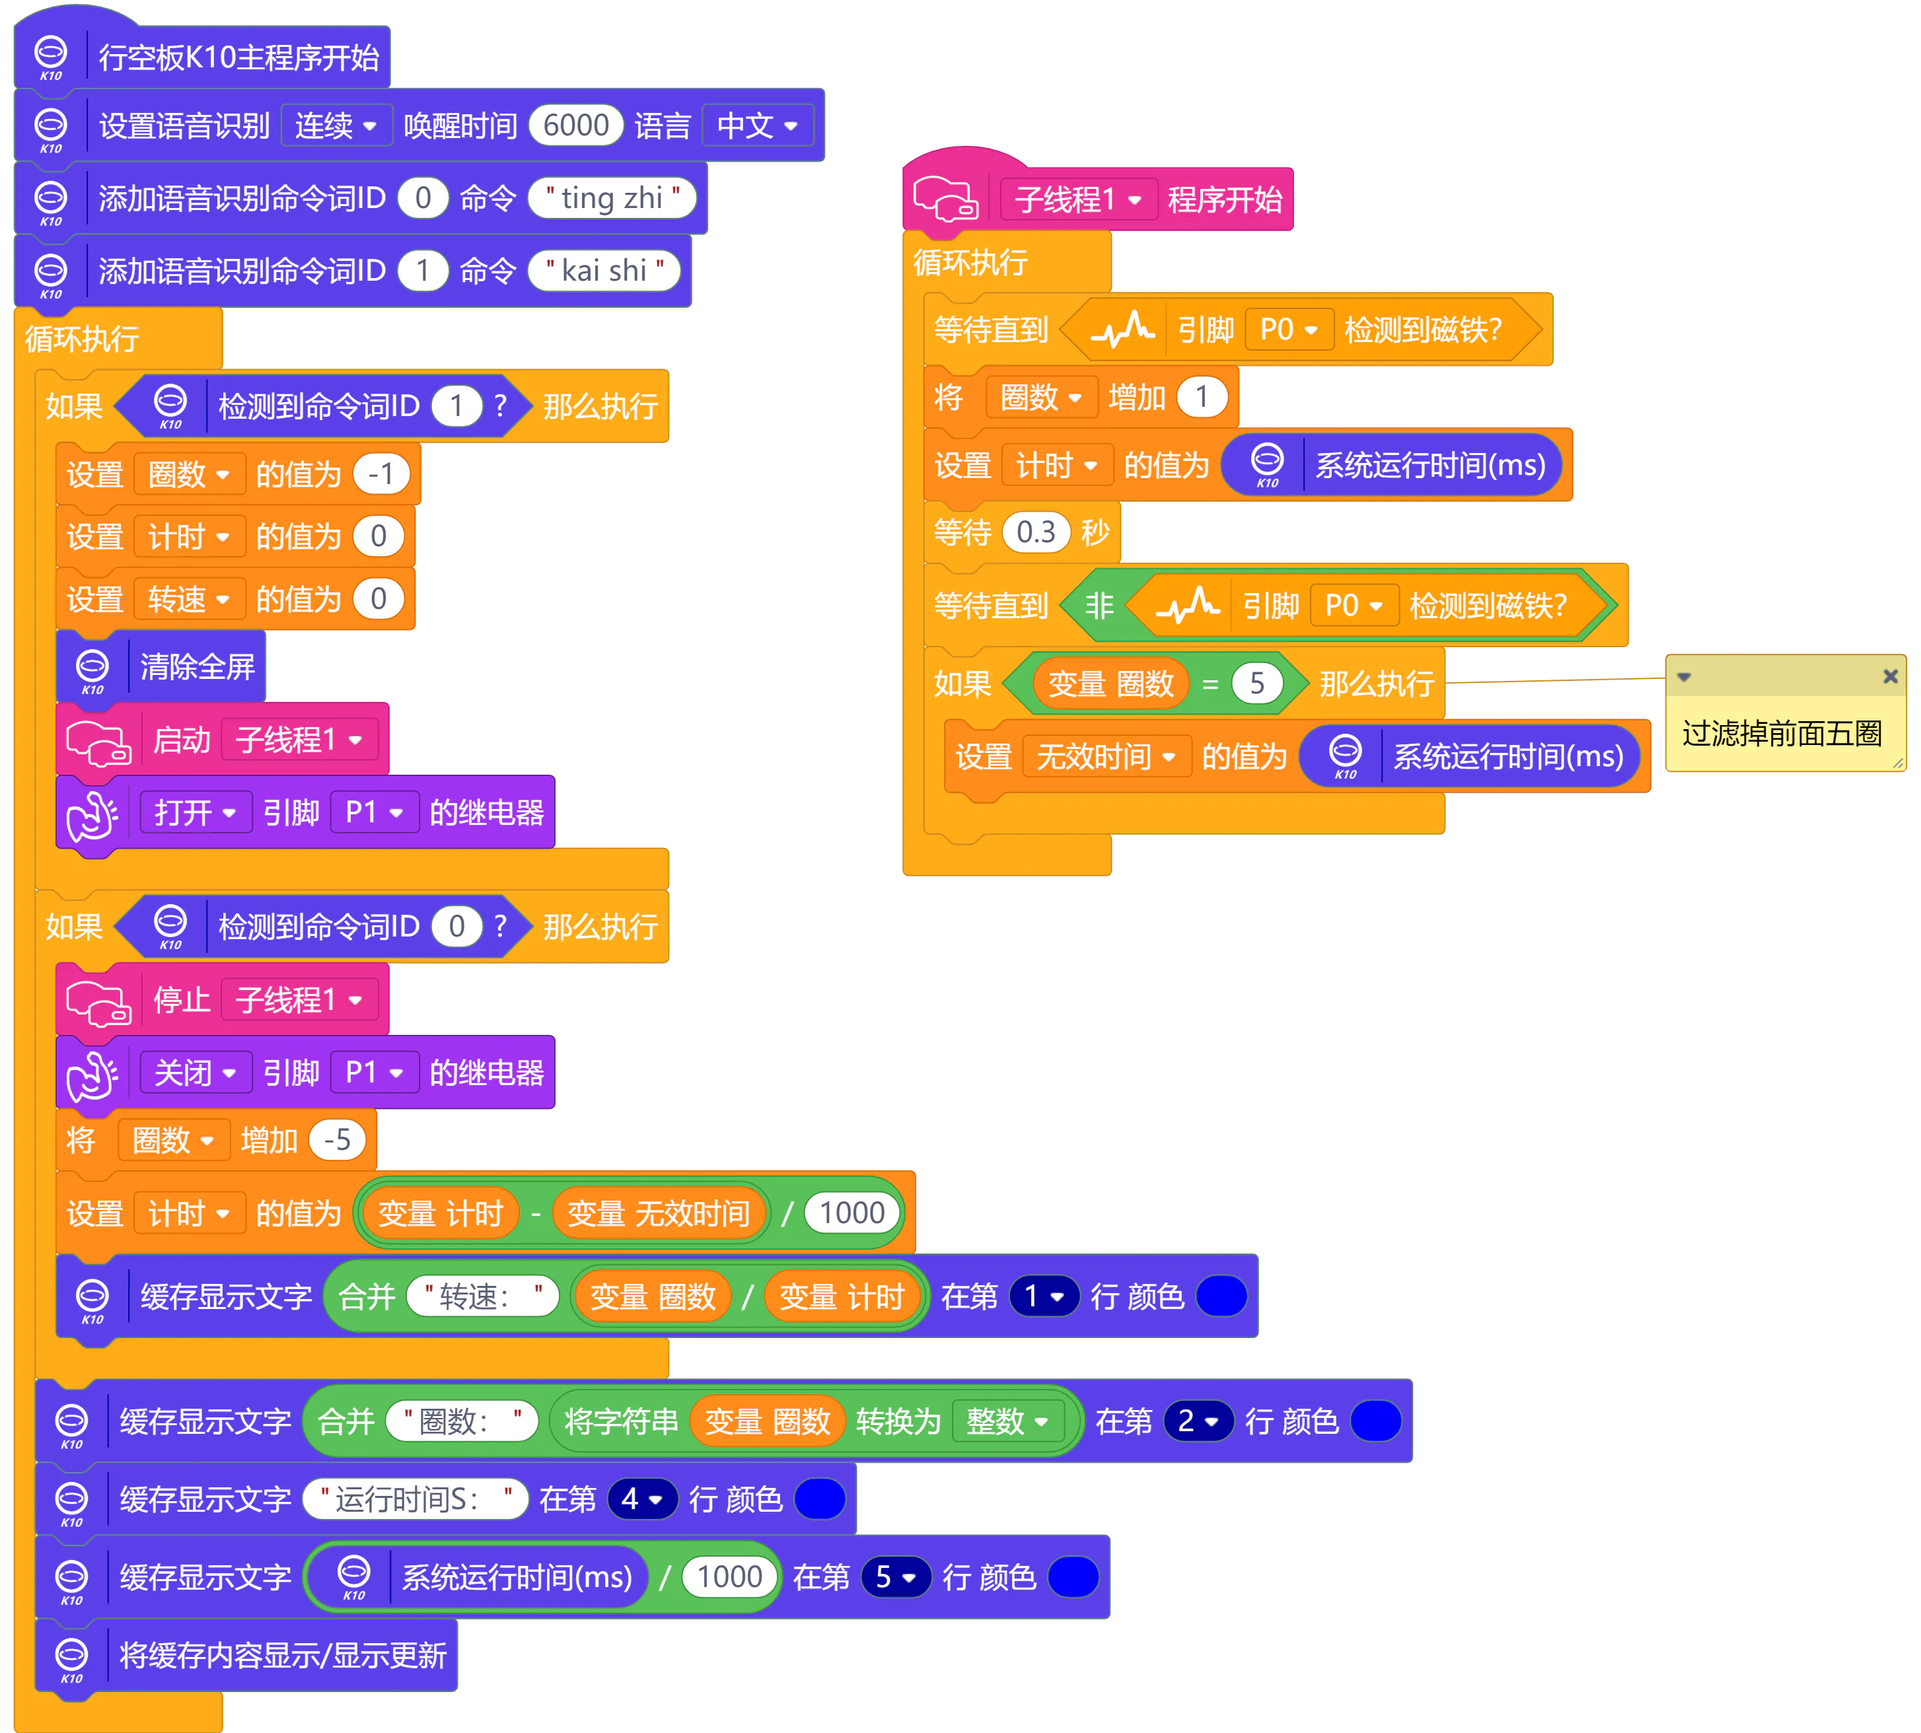
Task: Click the K10 icon on 行空板K10主程序开始 block
Action: coord(50,58)
